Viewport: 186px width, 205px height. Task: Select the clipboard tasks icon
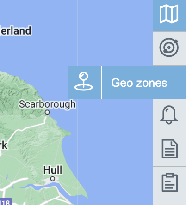pyautogui.click(x=170, y=182)
